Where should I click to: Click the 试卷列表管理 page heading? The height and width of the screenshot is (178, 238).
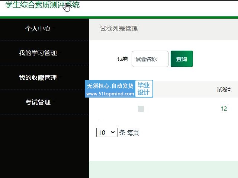click(119, 29)
